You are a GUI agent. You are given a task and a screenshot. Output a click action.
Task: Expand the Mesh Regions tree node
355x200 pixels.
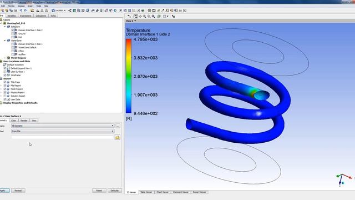tap(5, 58)
